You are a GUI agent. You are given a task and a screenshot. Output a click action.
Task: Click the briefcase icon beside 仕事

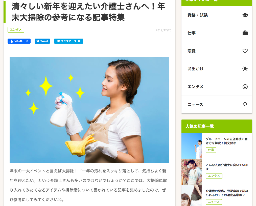[x=245, y=33]
